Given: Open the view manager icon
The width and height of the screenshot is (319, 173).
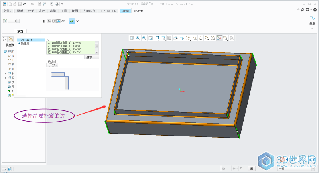Looking at the screenshot, I should (169, 38).
